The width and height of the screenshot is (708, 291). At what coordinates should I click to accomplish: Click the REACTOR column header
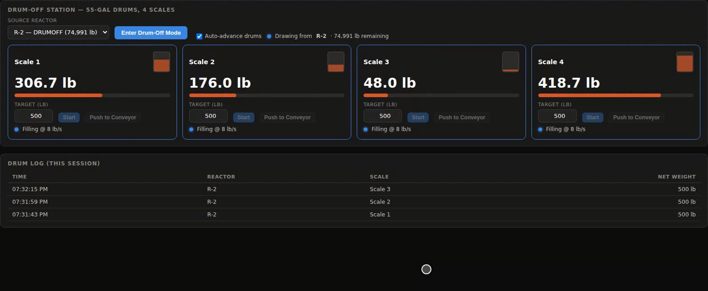[221, 177]
